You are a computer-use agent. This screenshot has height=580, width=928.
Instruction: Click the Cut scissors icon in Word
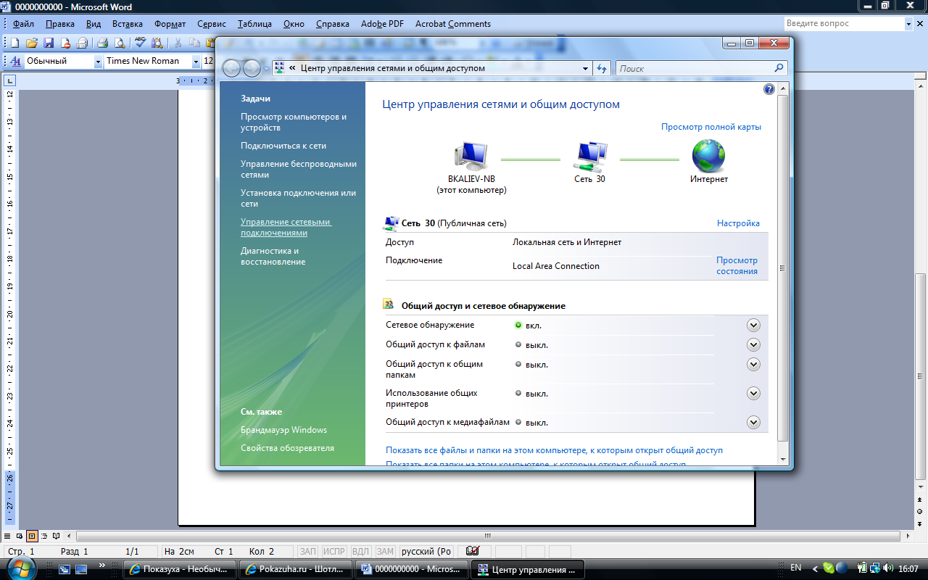[178, 43]
